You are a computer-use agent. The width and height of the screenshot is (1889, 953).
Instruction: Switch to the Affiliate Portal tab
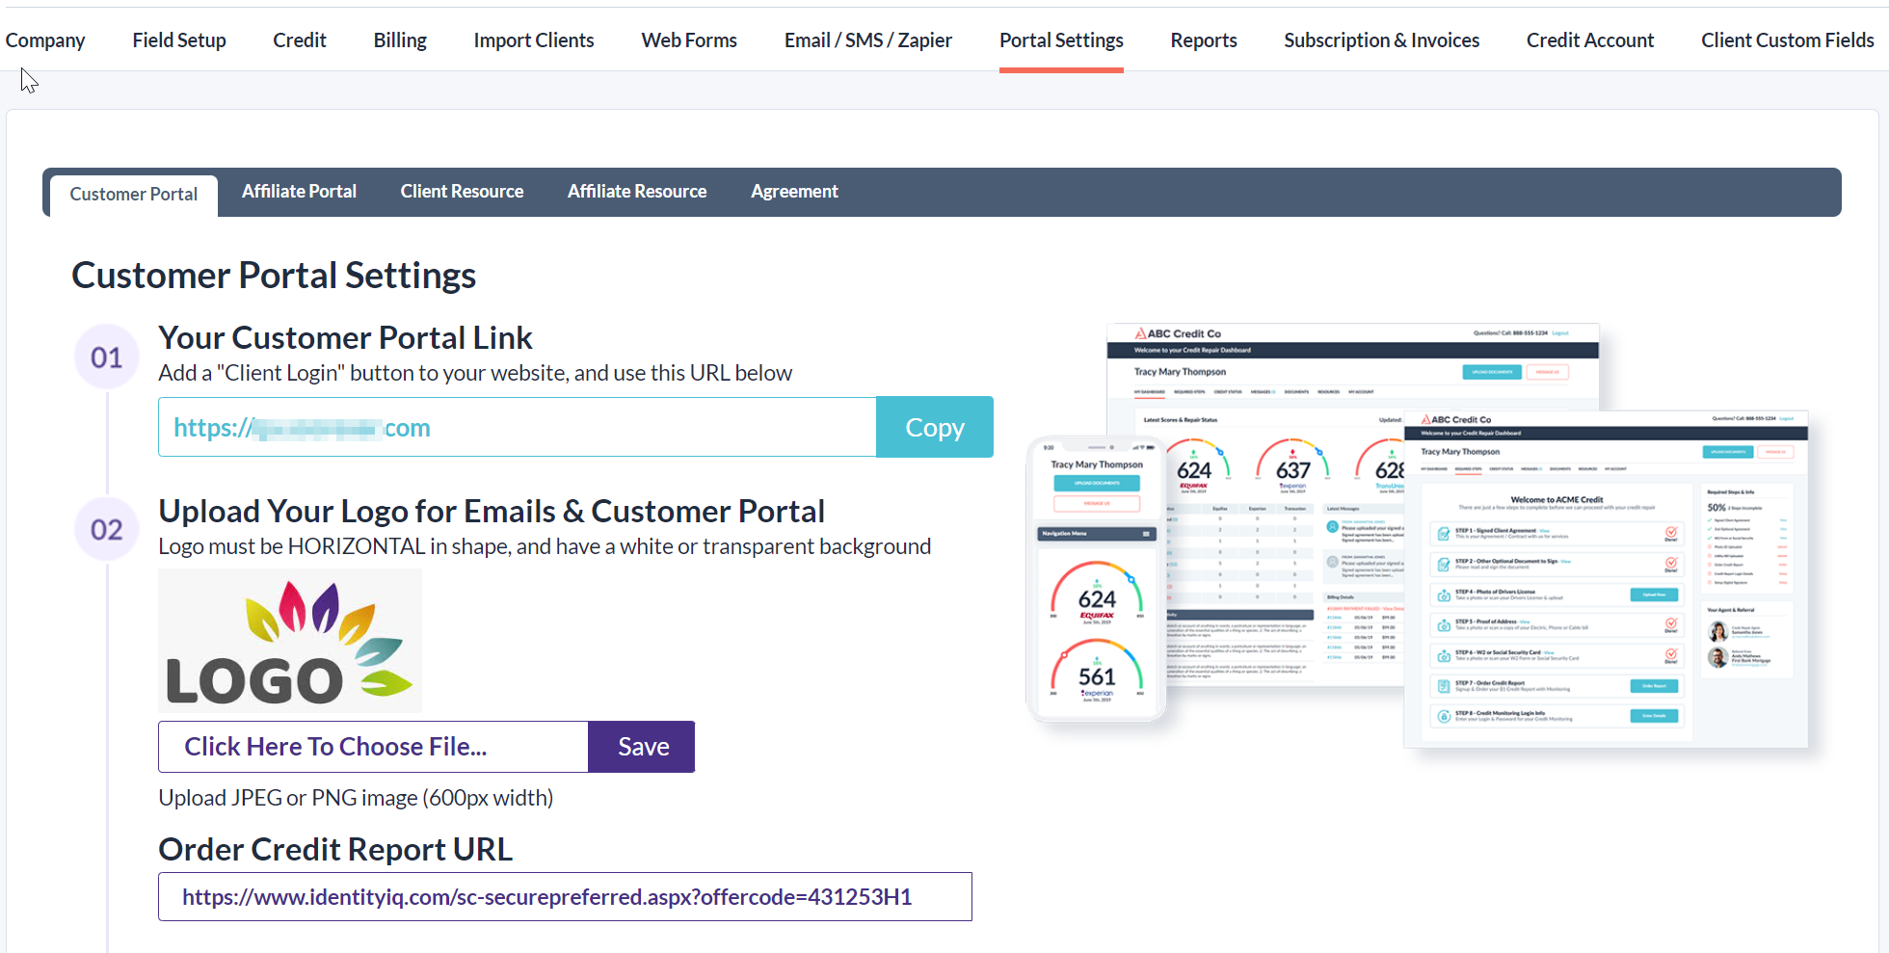[x=299, y=192]
